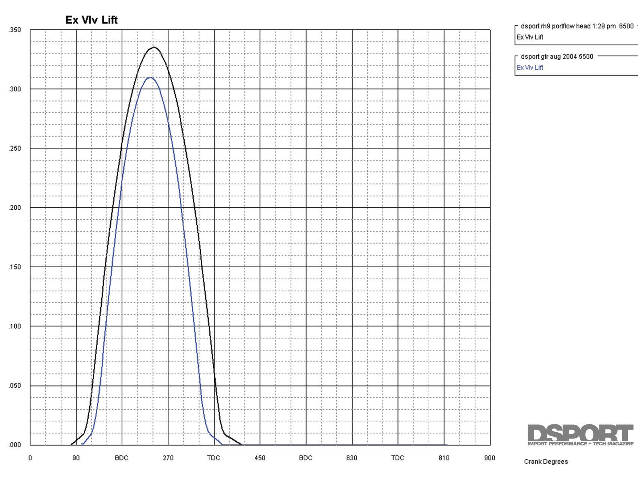
Task: Select the .100 vertical axis label
Action: [15, 326]
